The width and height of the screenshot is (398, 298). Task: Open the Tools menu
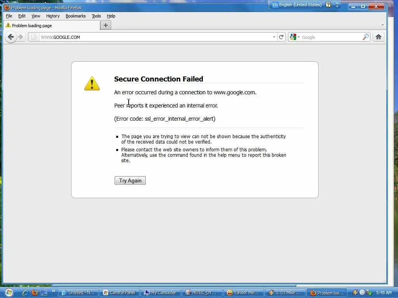pyautogui.click(x=96, y=16)
